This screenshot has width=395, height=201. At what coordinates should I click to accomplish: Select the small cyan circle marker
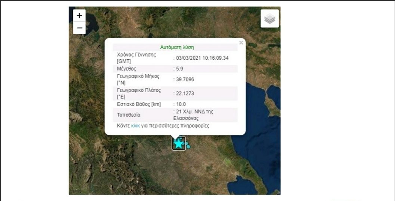point(188,147)
